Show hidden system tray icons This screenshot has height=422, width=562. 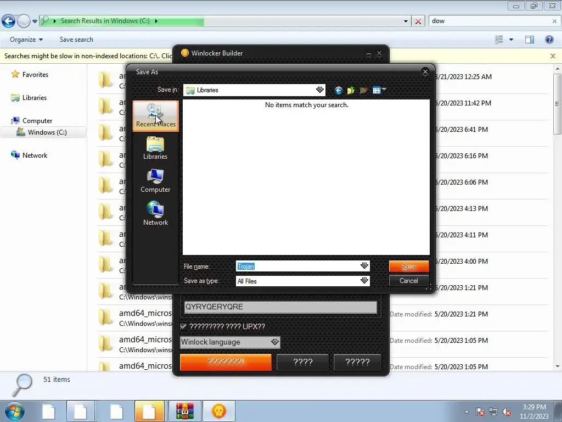click(x=467, y=412)
